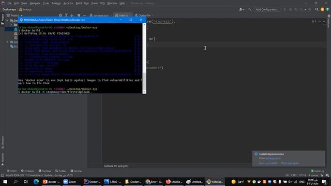Click the Collapse All icon in Project panel
Screen dimensions: 331x186
click(x=72, y=16)
